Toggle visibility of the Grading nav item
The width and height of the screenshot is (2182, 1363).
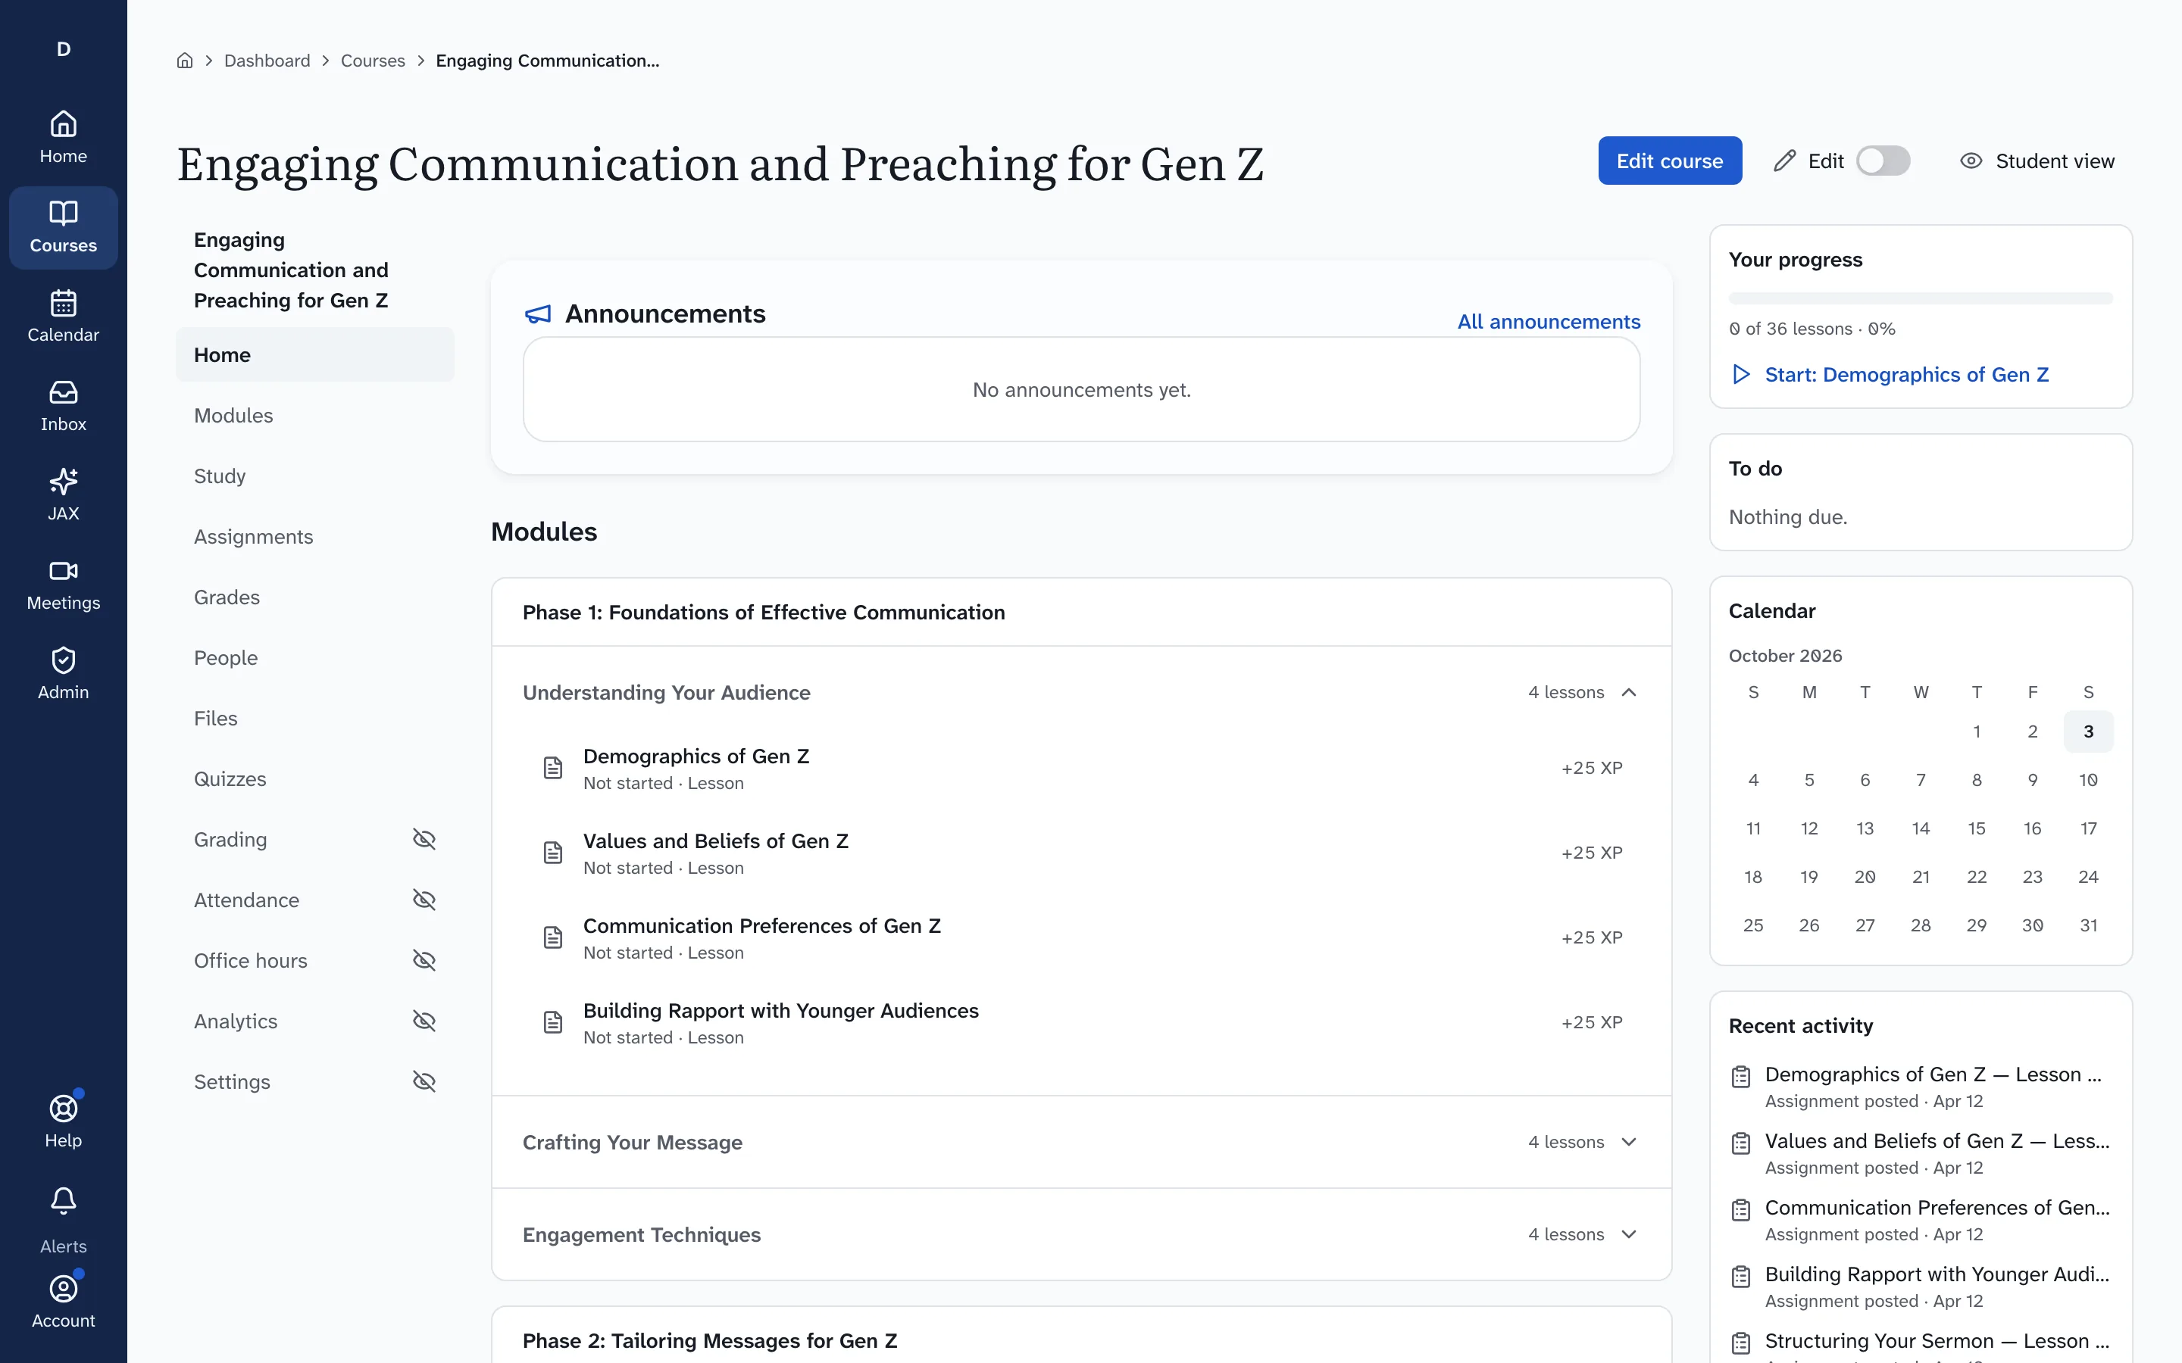tap(424, 839)
